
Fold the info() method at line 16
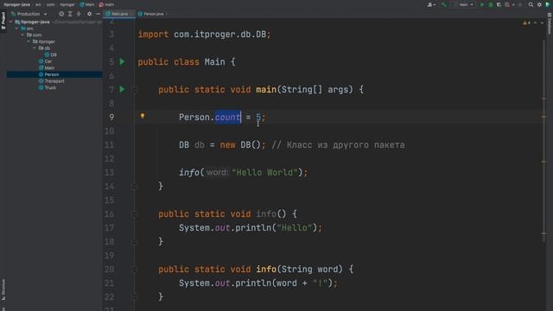coord(135,214)
